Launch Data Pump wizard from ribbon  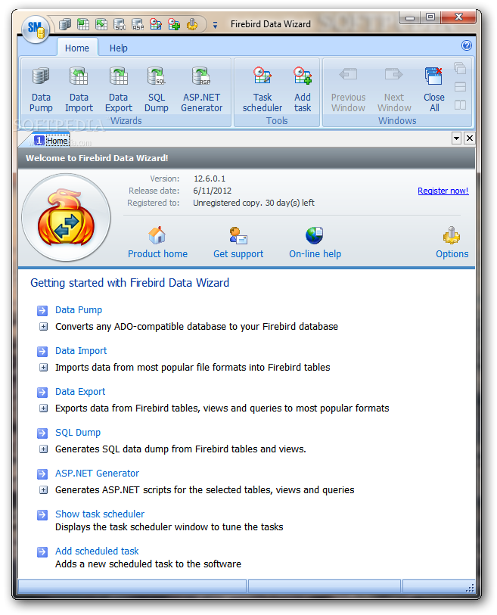pyautogui.click(x=41, y=90)
